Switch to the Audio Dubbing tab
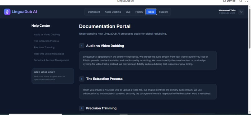 tap(113, 12)
